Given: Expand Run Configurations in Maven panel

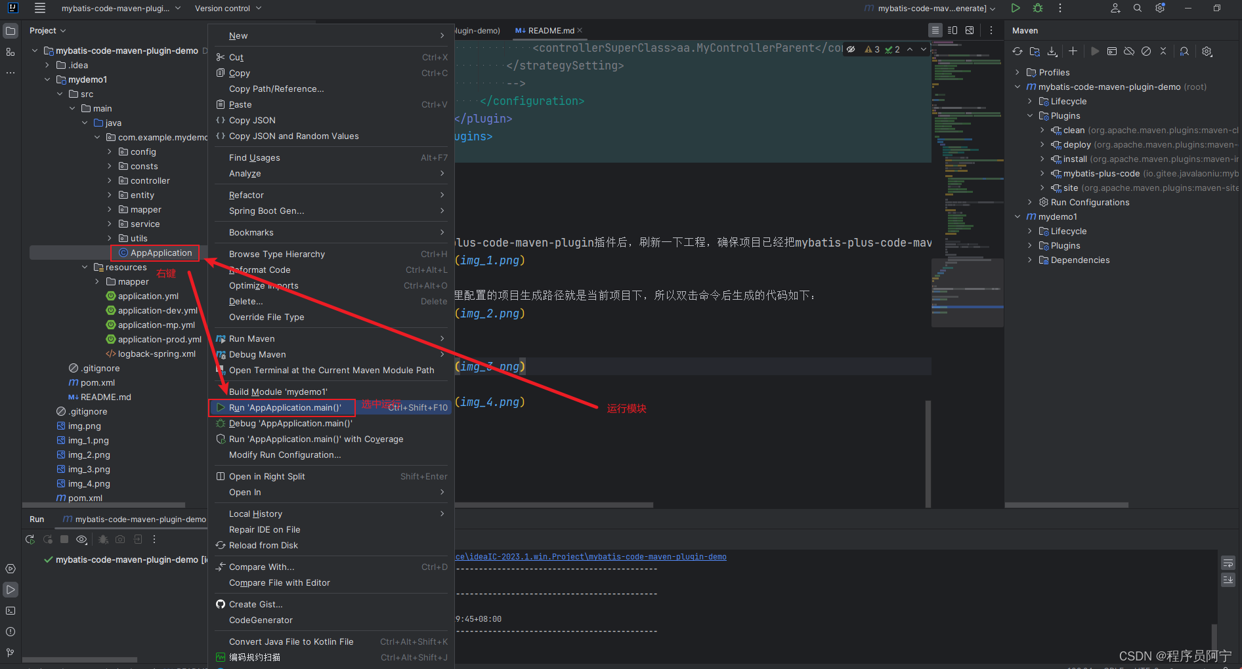Looking at the screenshot, I should click(1030, 202).
